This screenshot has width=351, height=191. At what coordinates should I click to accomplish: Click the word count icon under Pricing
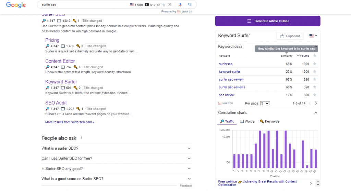(x=63, y=46)
